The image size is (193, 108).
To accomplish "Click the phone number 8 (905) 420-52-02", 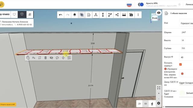I will tap(24, 25).
